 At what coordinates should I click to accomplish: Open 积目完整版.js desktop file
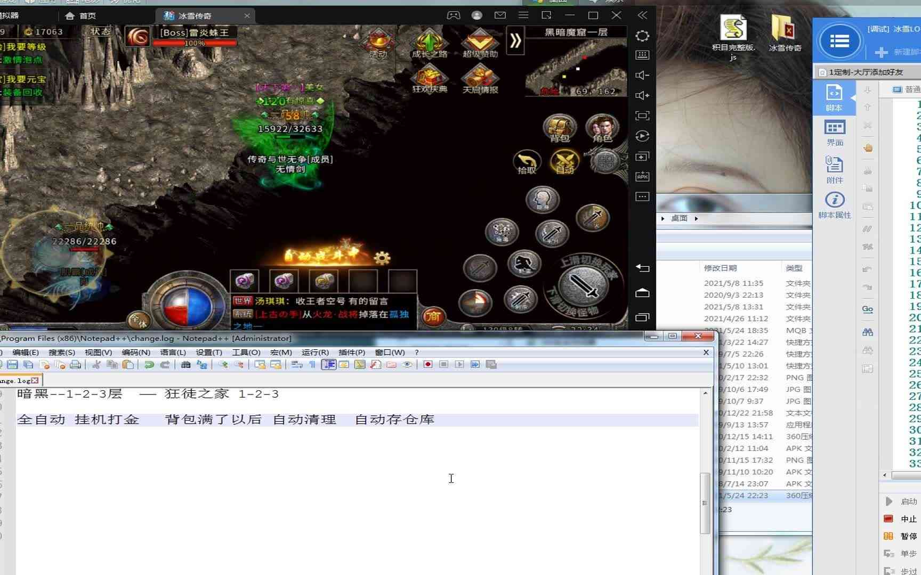[733, 37]
